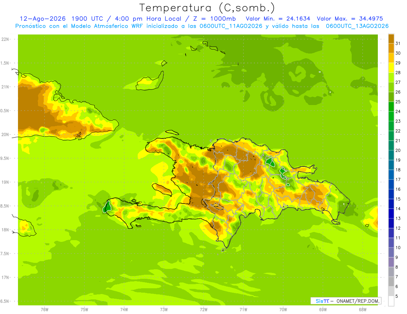Pick legend color band between 12 and 13

click(x=391, y=224)
